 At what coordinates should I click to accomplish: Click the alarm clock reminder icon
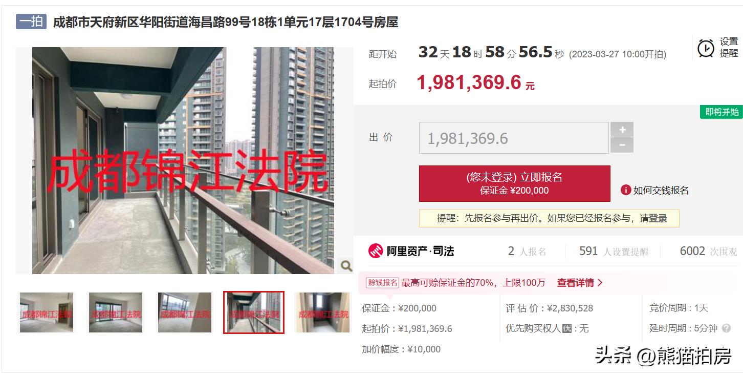pyautogui.click(x=706, y=48)
